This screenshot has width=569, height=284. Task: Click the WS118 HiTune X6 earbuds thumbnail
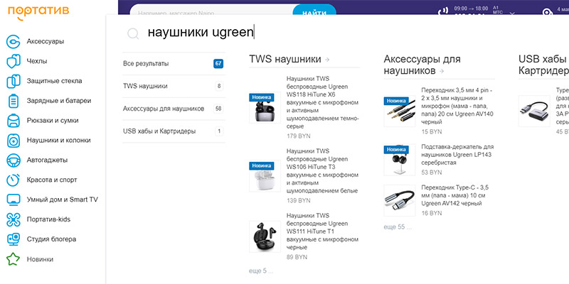[265, 108]
